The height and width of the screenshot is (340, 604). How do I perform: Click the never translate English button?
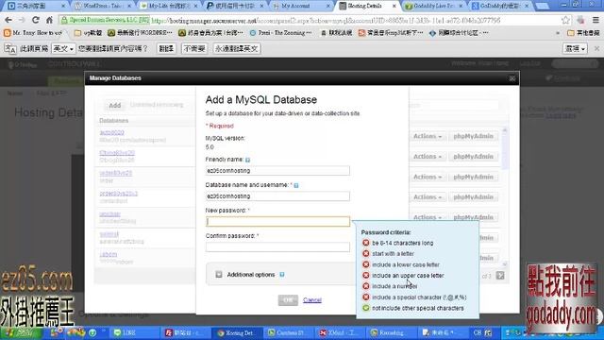coord(237,48)
